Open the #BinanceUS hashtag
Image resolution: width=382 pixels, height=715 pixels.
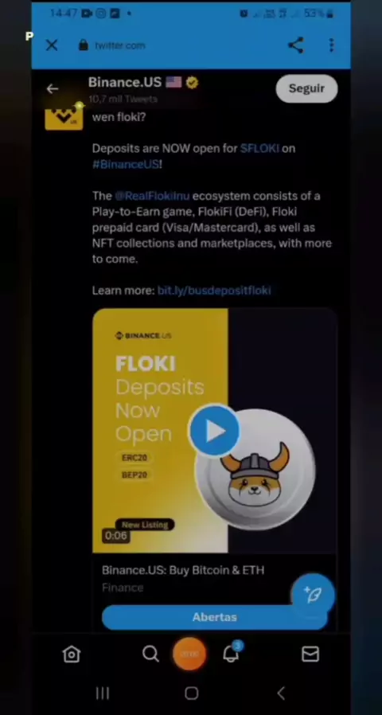[x=126, y=164]
